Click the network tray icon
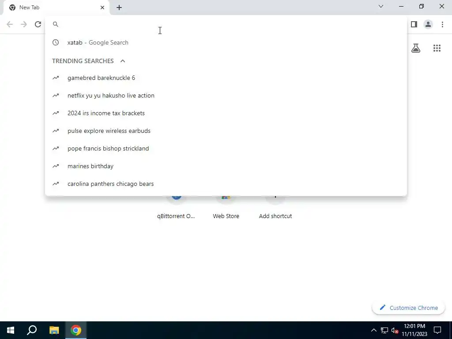 coord(384,330)
